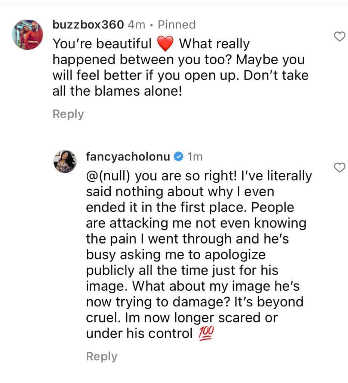This screenshot has height=383, width=348.
Task: Click the 1m timestamp on fancyacholonu's reply
Action: point(194,157)
